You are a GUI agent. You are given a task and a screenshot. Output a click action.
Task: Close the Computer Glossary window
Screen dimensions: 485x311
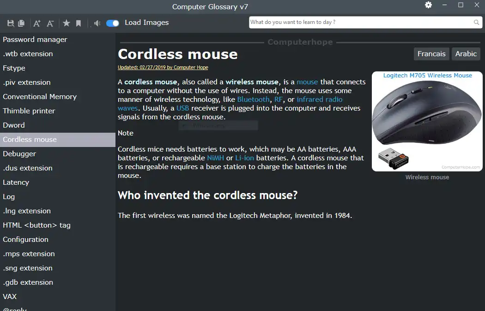pos(477,5)
